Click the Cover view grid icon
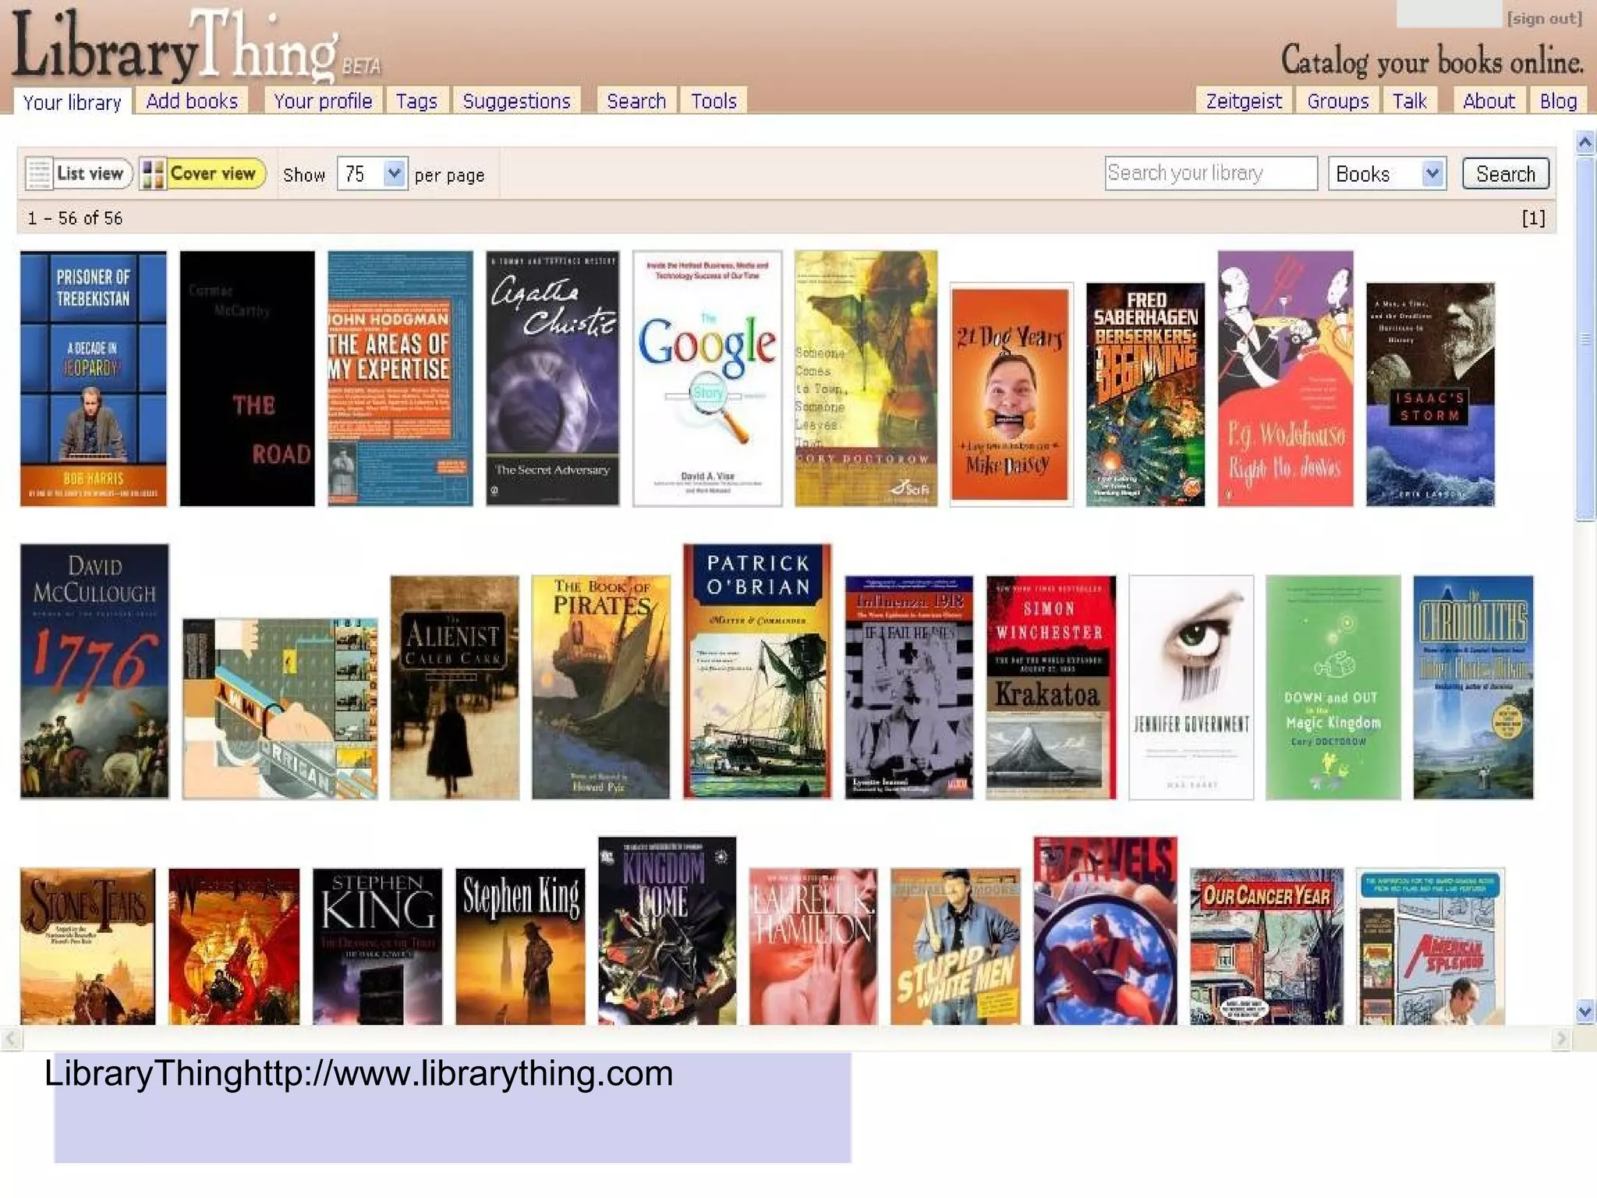Viewport: 1597px width, 1198px height. [x=153, y=174]
